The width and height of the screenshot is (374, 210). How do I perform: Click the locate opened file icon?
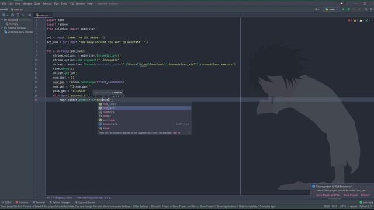(x=12, y=15)
